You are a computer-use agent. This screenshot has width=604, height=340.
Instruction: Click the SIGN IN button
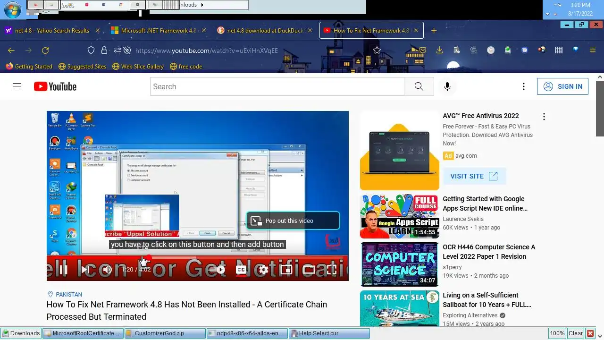pyautogui.click(x=562, y=86)
